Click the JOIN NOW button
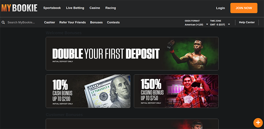This screenshot has height=129, width=264. point(244,8)
